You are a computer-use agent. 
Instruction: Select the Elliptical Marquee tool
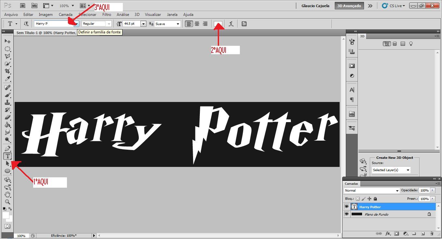(x=7, y=49)
